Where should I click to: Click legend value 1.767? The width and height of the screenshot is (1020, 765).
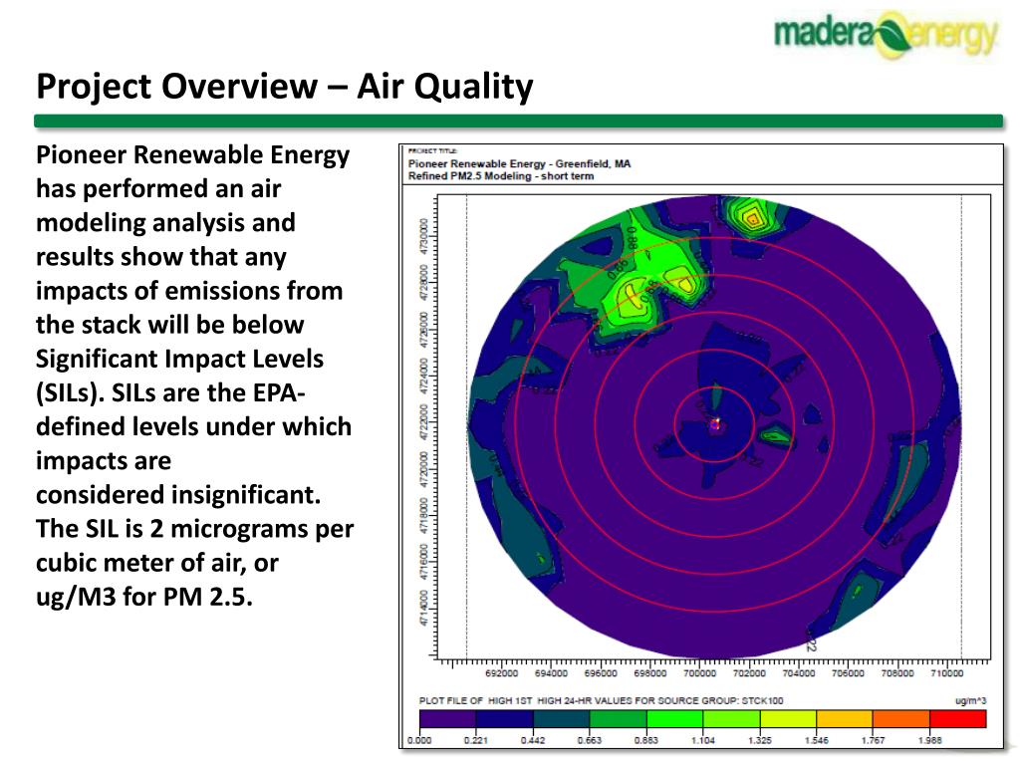873,740
